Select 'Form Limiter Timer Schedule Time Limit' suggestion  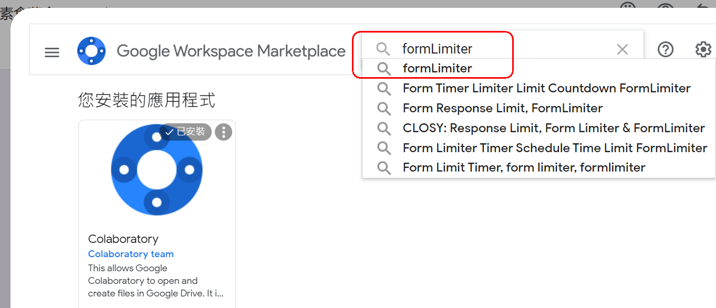pyautogui.click(x=555, y=148)
